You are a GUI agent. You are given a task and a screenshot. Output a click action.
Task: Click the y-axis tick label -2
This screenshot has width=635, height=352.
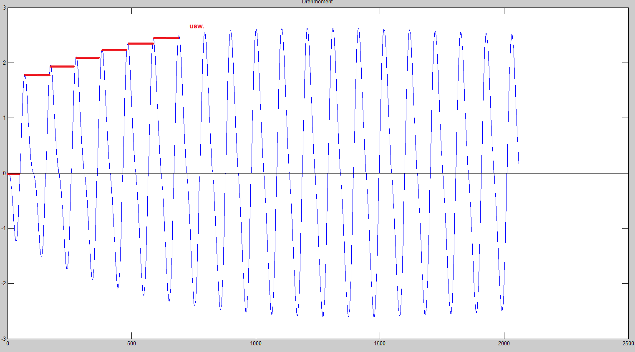coord(3,284)
